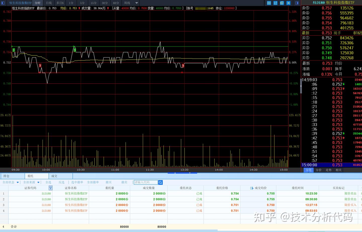Click the sort icon beside 成交均价 header
The image size is (362, 232).
tap(252, 188)
